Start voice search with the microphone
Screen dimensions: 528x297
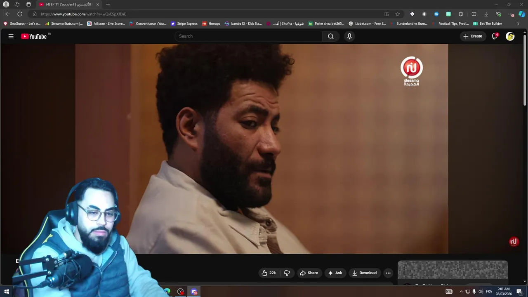tap(349, 36)
